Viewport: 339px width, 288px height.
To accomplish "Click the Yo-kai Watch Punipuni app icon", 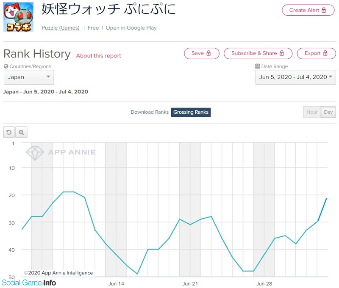I will [18, 17].
